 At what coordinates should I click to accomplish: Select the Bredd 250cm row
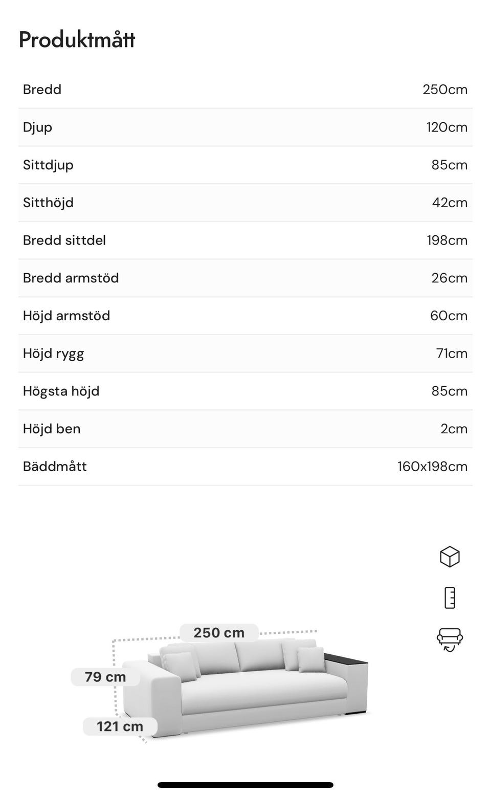[x=245, y=90]
